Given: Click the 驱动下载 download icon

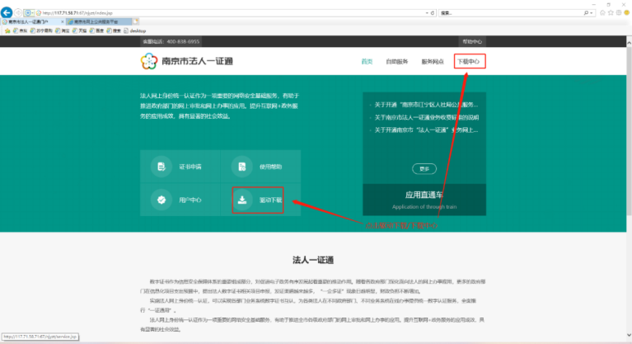Looking at the screenshot, I should pos(242,200).
